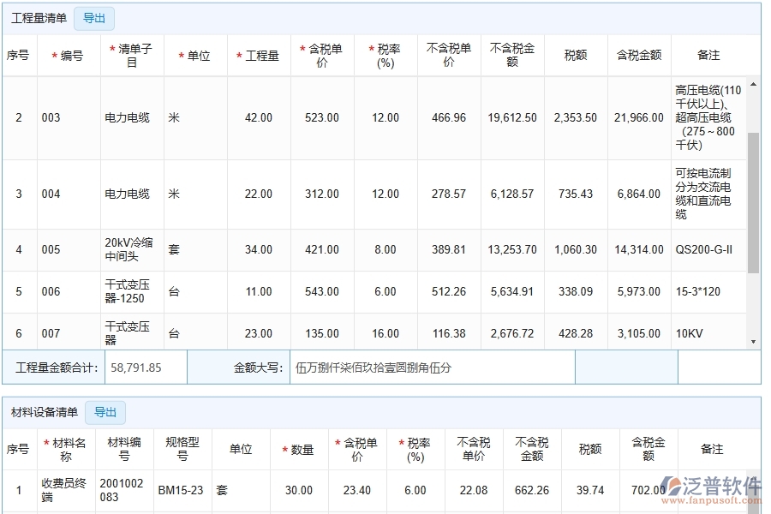The width and height of the screenshot is (771, 514).
Task: Click the scroll up arrow of 工程量清单 table
Action: coord(753,85)
